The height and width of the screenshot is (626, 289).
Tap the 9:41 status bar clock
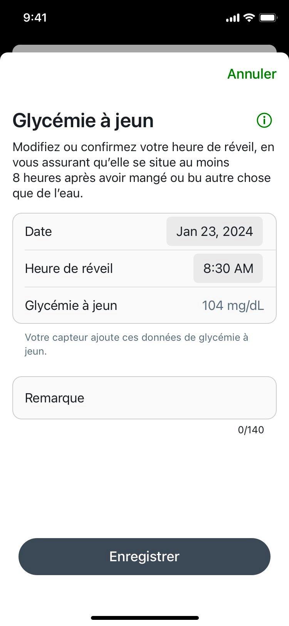35,18
